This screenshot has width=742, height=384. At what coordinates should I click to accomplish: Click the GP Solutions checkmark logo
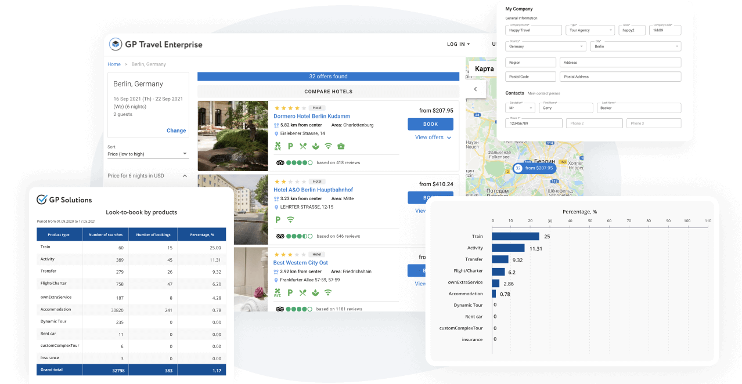pyautogui.click(x=42, y=200)
